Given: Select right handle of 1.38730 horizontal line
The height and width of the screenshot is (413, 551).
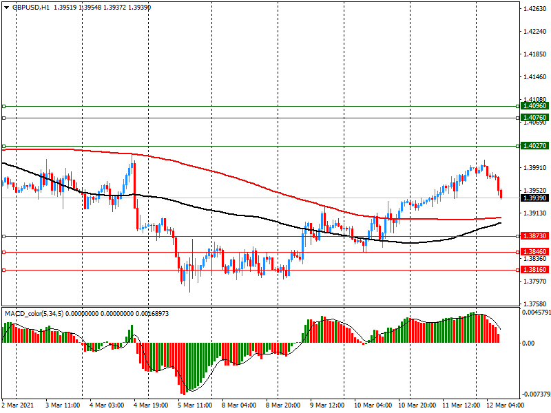Looking at the screenshot, I should pos(518,237).
